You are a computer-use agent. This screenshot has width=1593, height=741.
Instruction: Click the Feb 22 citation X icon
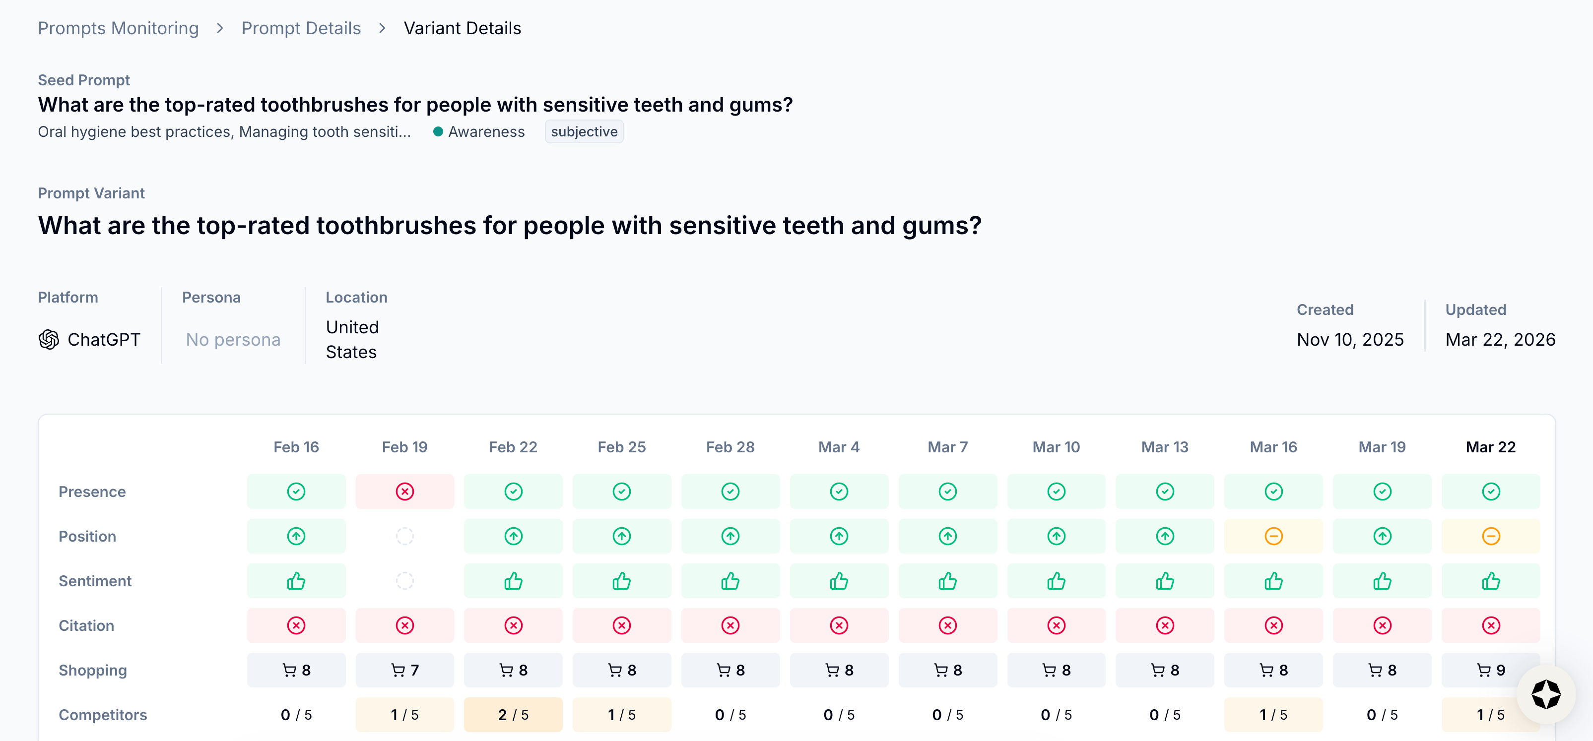[x=513, y=625]
